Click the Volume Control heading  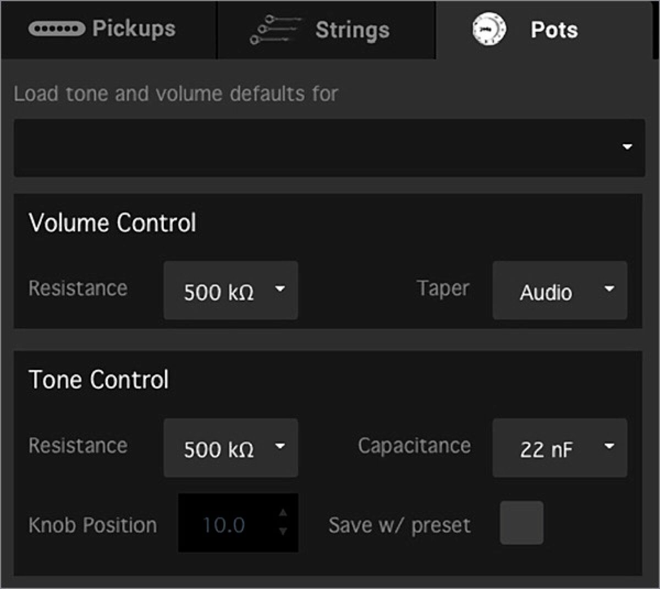click(x=112, y=223)
